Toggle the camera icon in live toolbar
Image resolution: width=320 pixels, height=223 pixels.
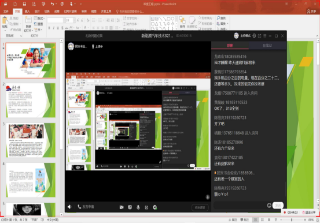click(x=122, y=207)
